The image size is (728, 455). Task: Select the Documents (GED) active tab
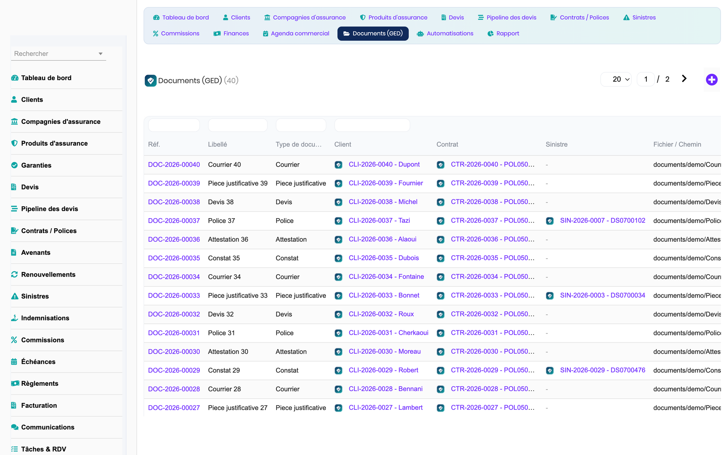(x=373, y=33)
